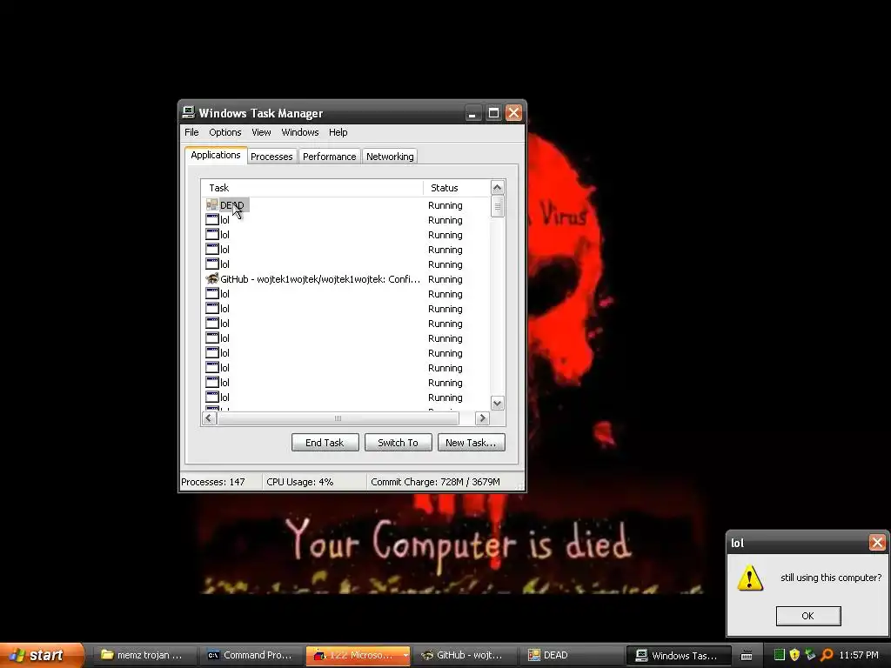Sort by the Status column header
The height and width of the screenshot is (668, 891).
pos(456,188)
